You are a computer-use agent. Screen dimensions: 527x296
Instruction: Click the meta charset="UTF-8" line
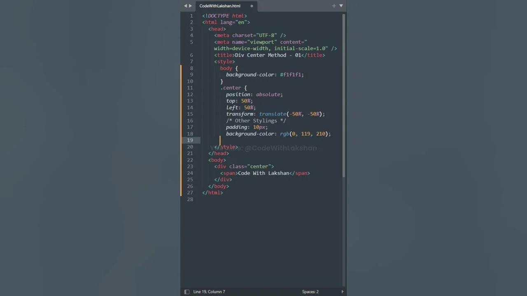[250, 35]
